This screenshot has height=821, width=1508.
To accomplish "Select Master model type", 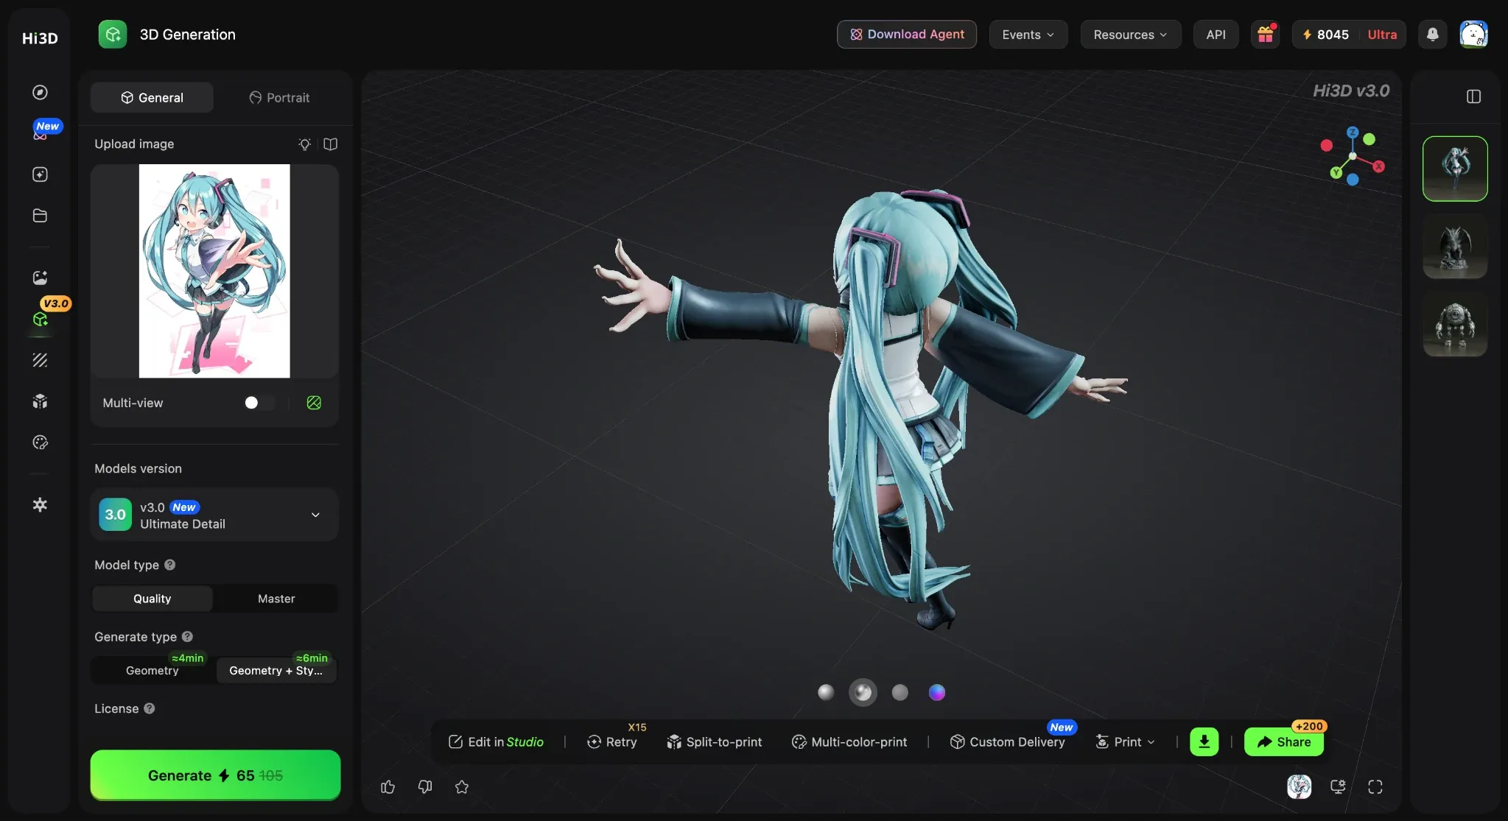I will click(276, 599).
